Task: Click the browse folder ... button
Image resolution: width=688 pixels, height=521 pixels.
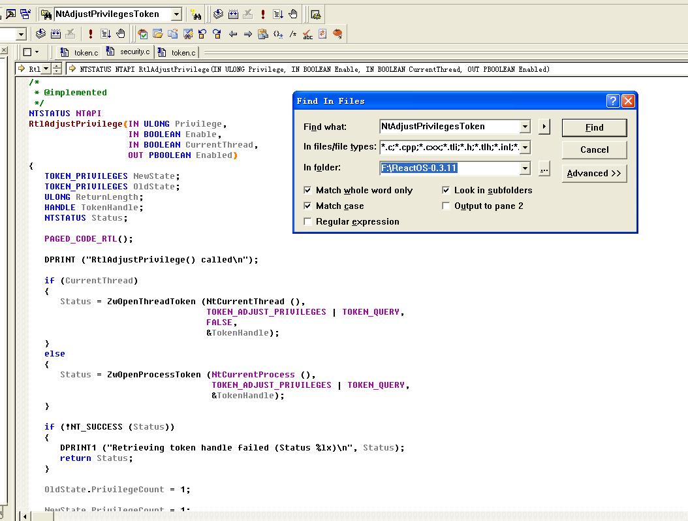Action: [544, 169]
